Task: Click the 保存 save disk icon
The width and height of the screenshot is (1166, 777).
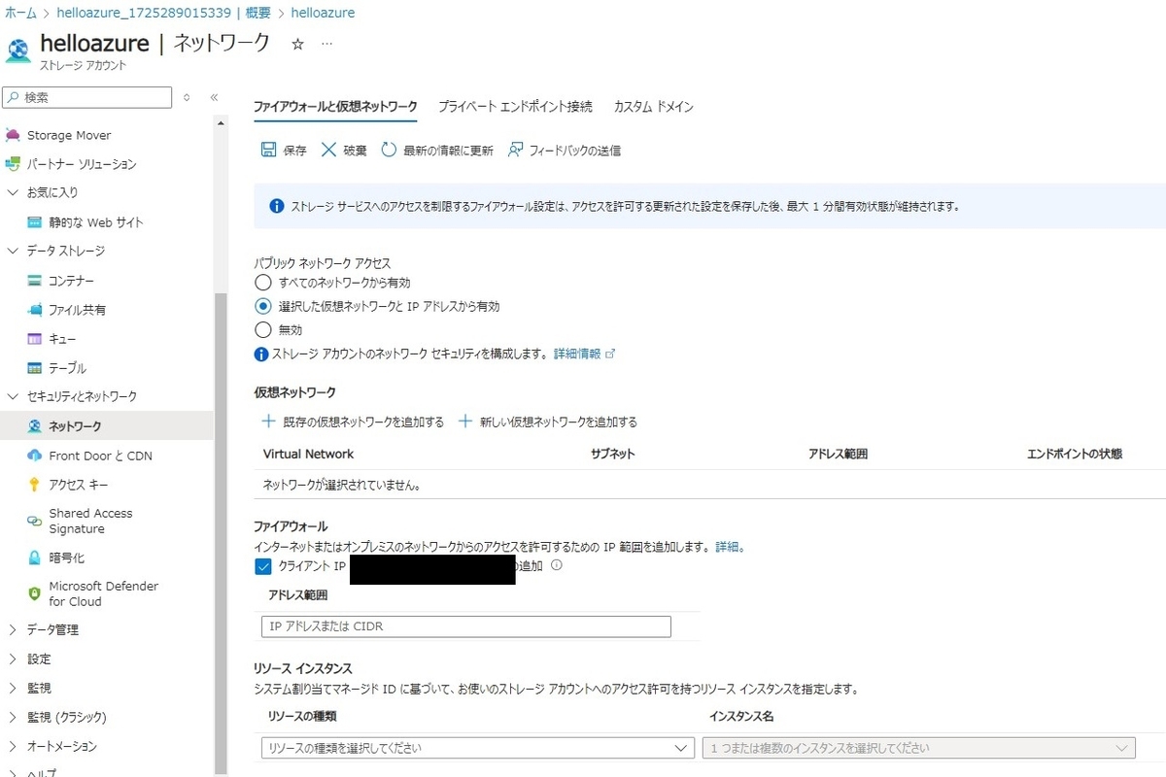Action: pos(268,150)
